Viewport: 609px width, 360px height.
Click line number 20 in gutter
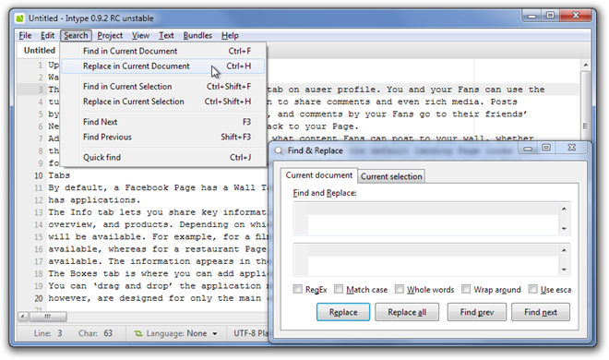[38, 299]
